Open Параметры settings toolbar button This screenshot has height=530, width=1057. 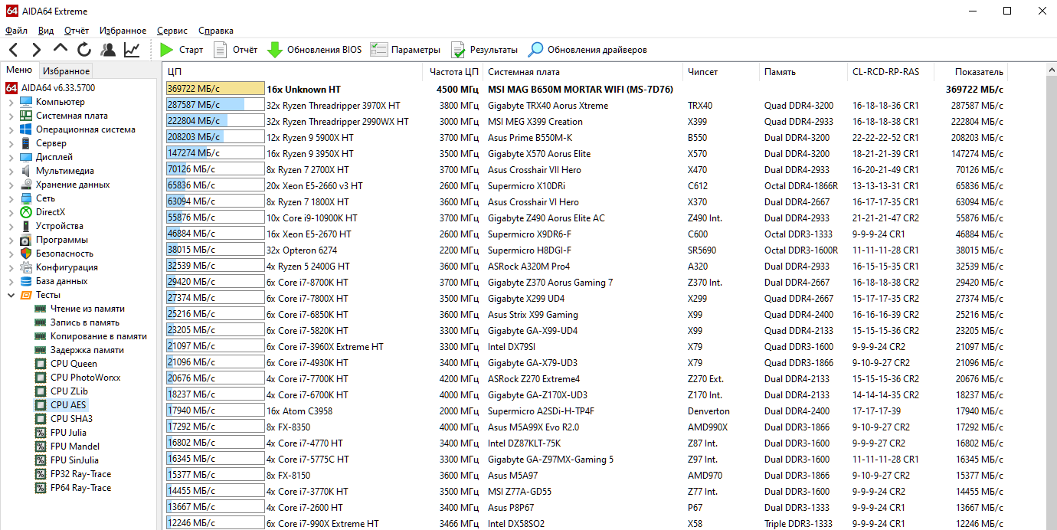(x=405, y=50)
